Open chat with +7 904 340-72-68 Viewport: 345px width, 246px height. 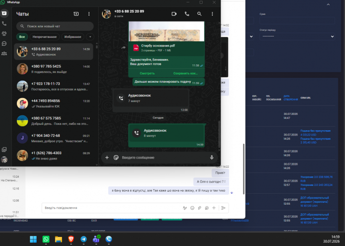click(x=53, y=138)
